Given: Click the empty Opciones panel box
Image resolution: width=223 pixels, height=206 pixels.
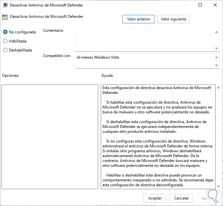Looking at the screenshot, I should click(50, 137).
